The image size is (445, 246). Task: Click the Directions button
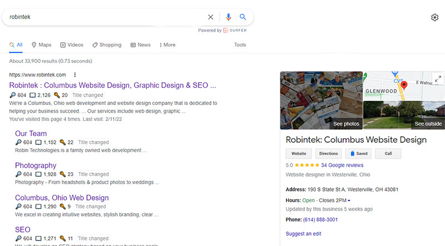(329, 154)
